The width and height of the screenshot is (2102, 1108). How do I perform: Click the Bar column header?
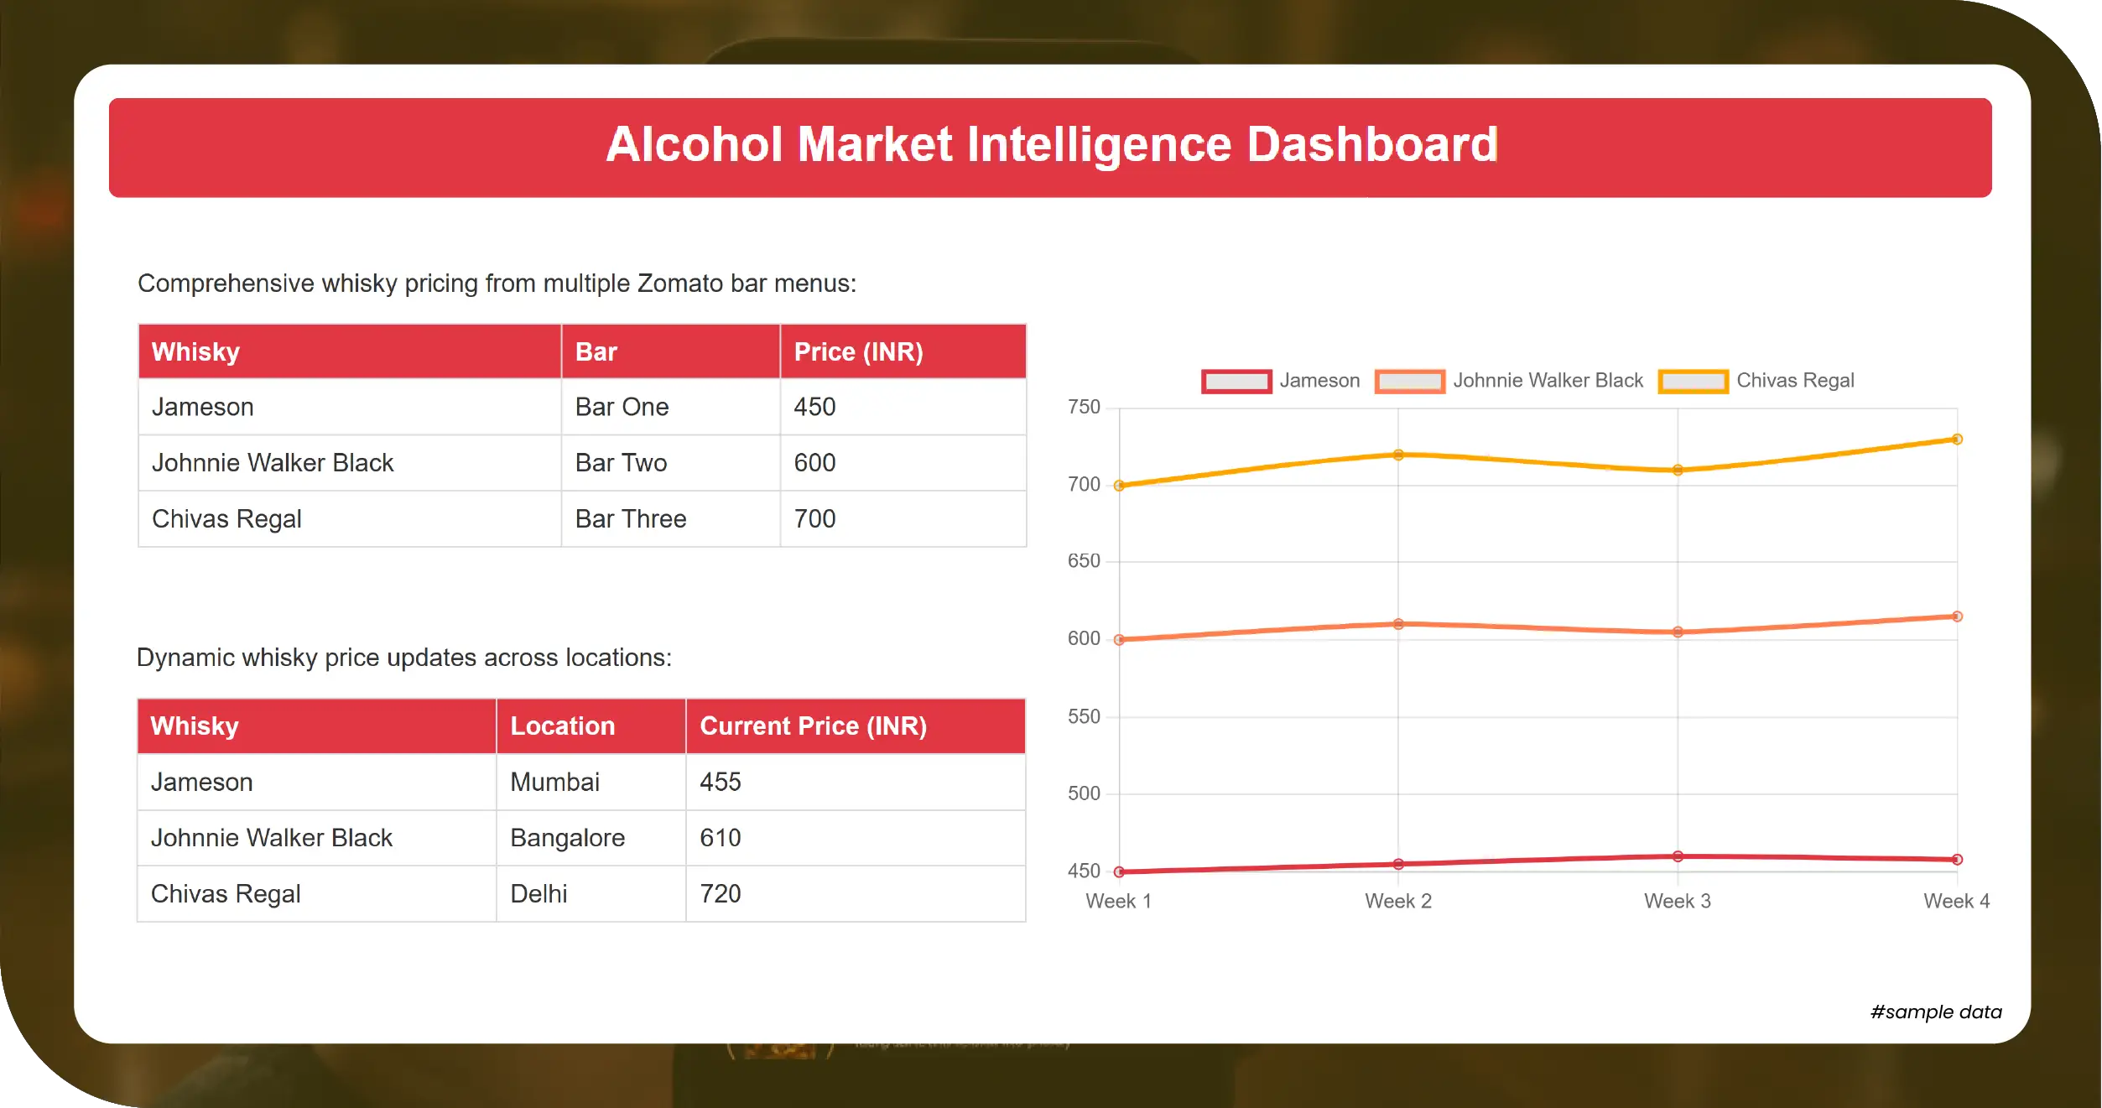[596, 351]
